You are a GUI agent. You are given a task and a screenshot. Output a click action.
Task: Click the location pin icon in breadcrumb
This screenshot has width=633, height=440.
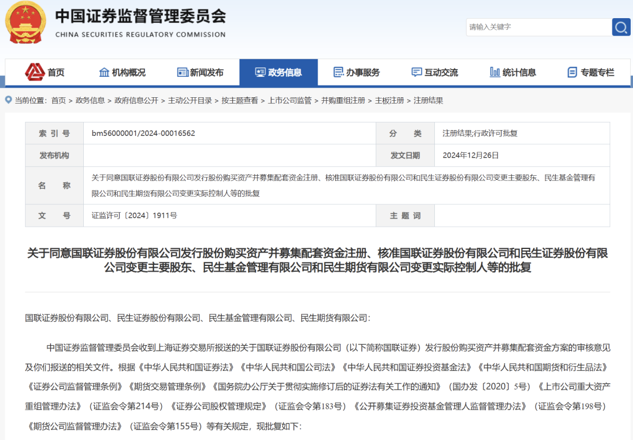(9, 100)
